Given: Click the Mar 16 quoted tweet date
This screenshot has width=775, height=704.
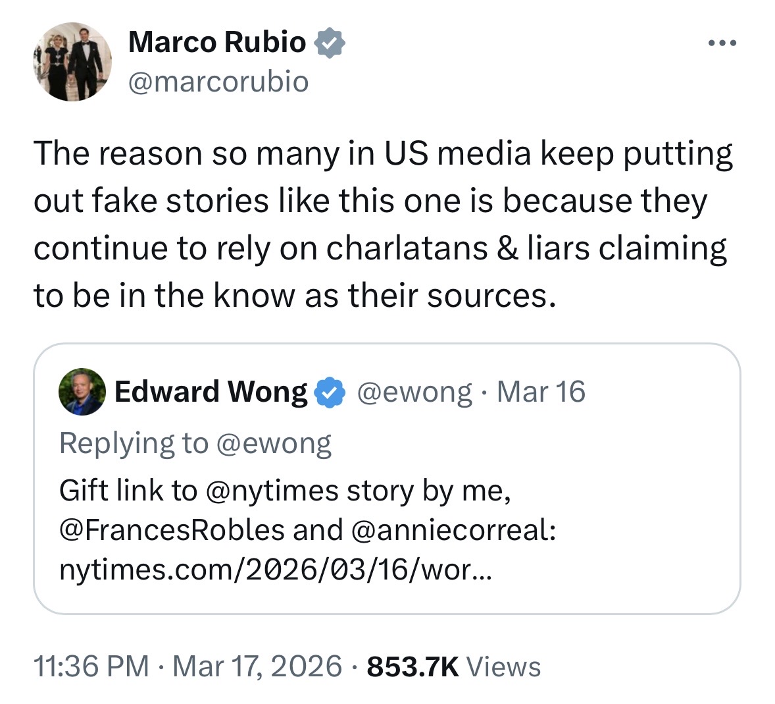Looking at the screenshot, I should (x=541, y=392).
